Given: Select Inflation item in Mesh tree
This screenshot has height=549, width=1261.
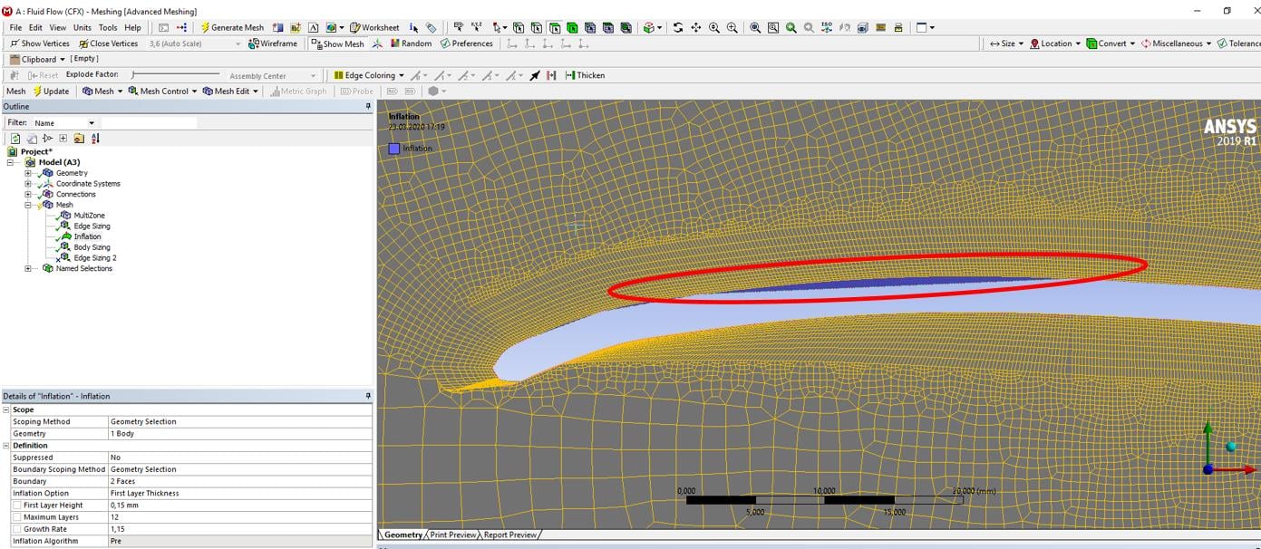Looking at the screenshot, I should pyautogui.click(x=87, y=236).
